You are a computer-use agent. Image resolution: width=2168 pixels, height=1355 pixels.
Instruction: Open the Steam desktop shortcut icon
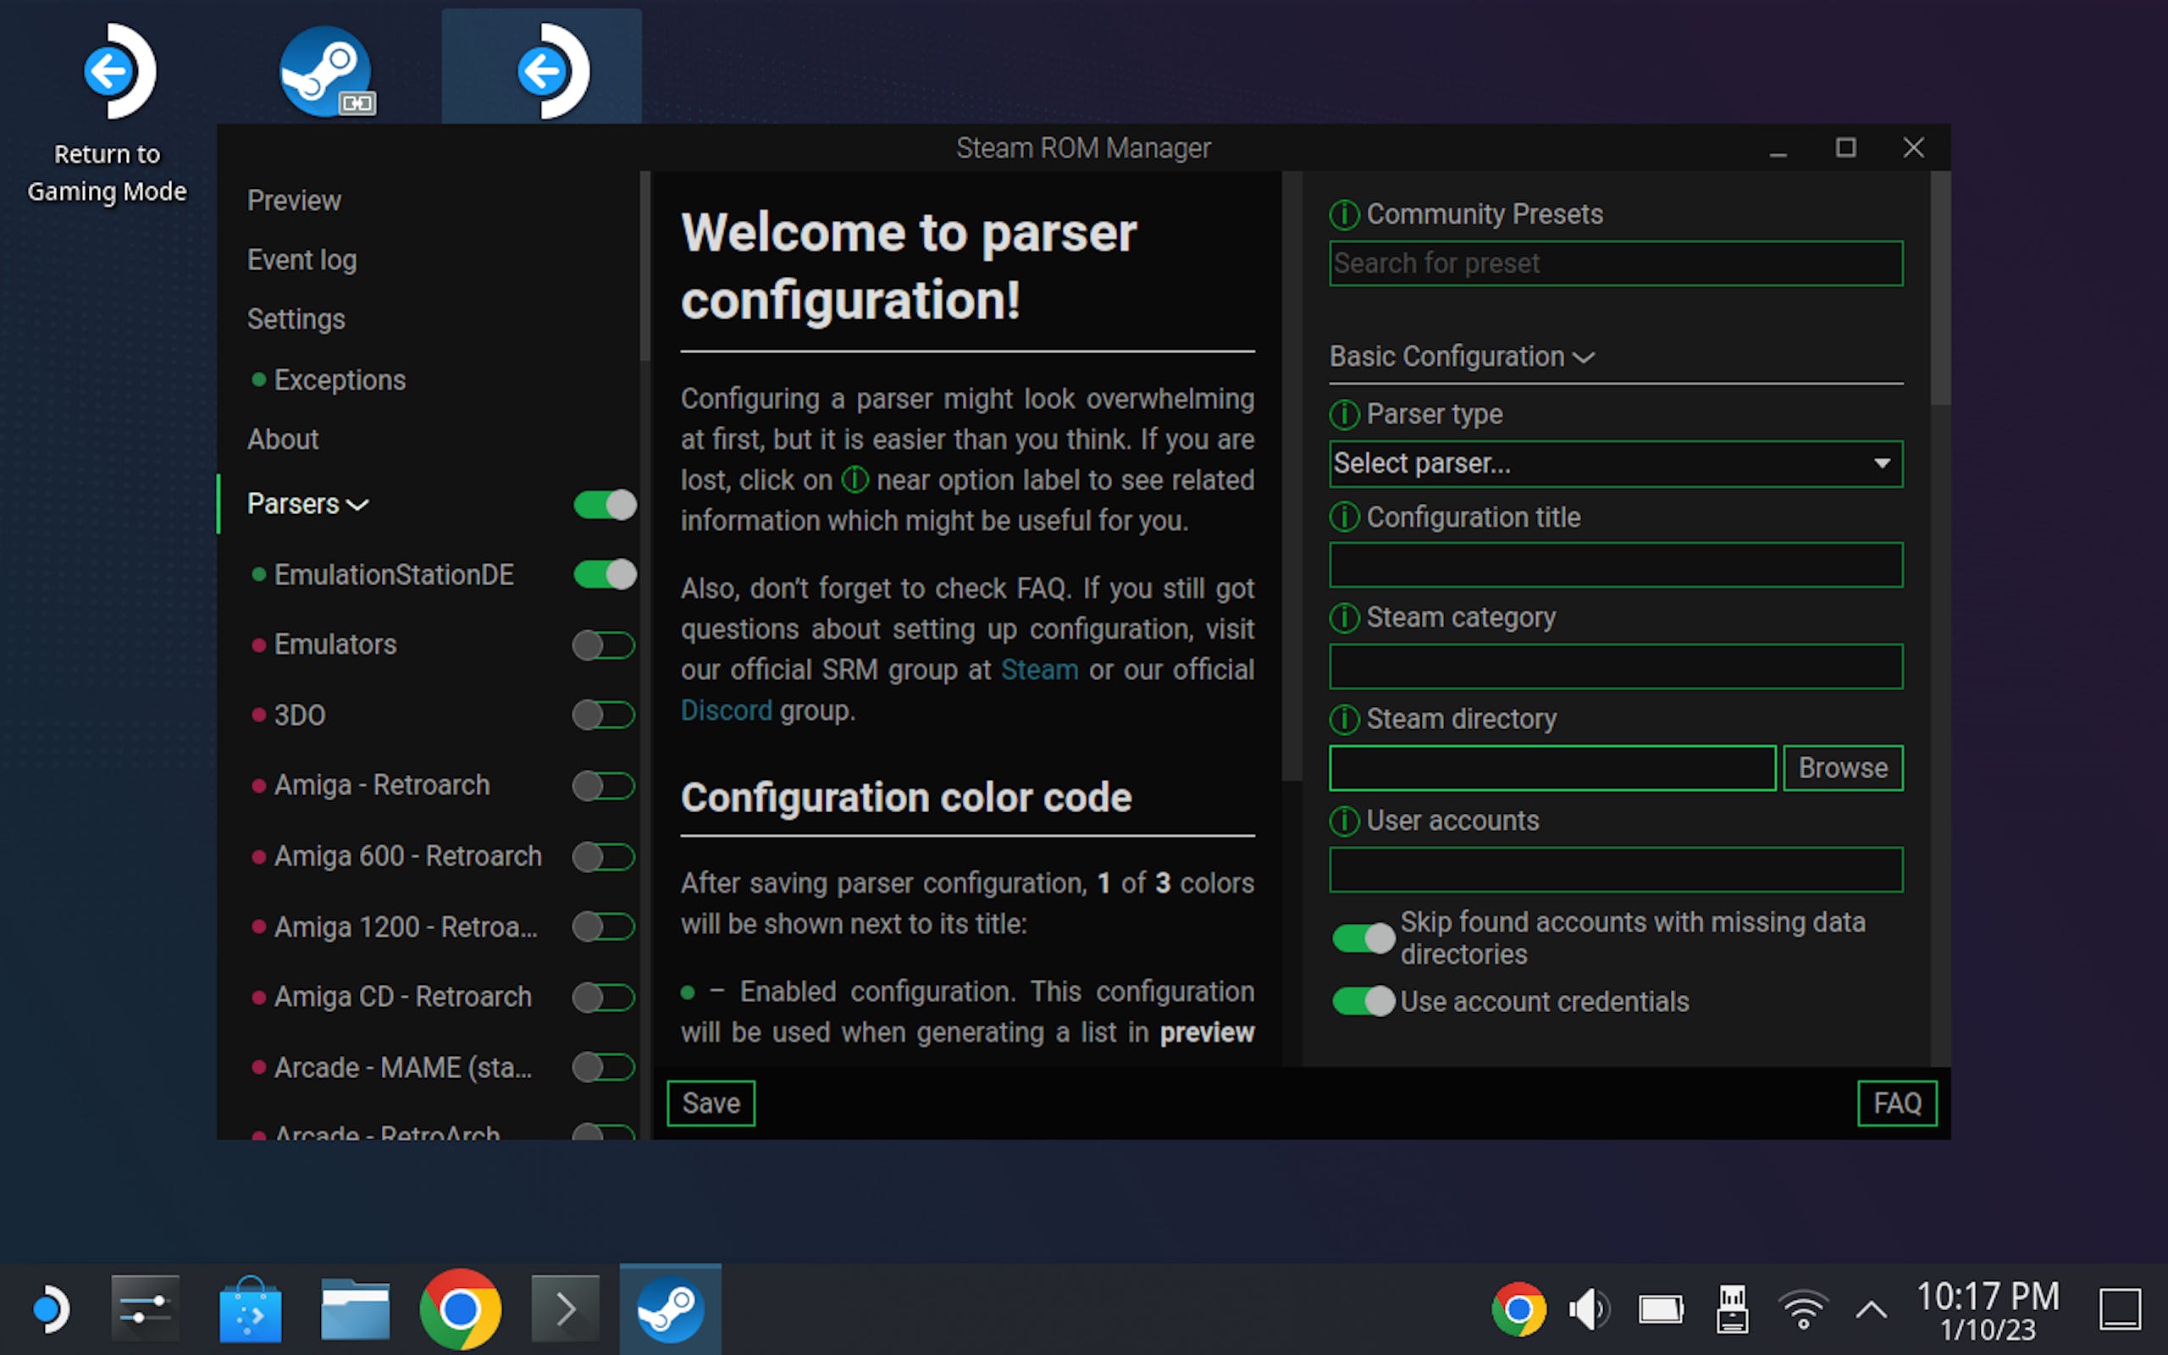[x=326, y=71]
